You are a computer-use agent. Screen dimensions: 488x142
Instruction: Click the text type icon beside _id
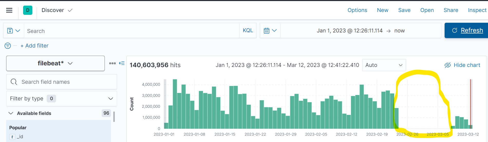click(x=12, y=137)
